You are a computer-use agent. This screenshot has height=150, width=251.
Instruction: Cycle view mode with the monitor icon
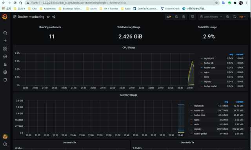coord(193,16)
